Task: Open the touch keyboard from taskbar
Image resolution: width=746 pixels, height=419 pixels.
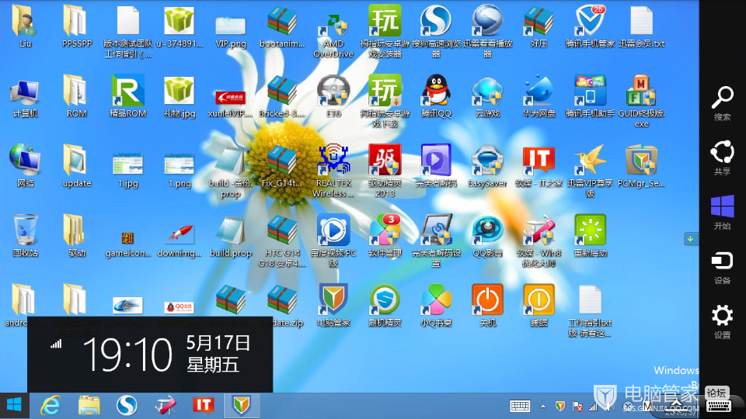Action: [520, 406]
